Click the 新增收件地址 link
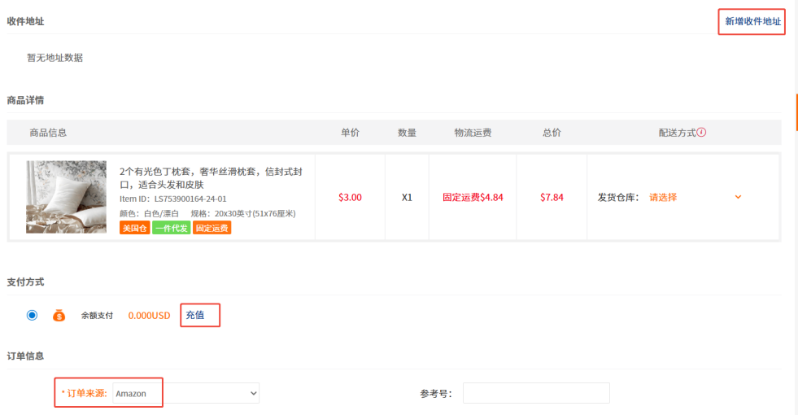This screenshot has height=415, width=798. coord(752,21)
